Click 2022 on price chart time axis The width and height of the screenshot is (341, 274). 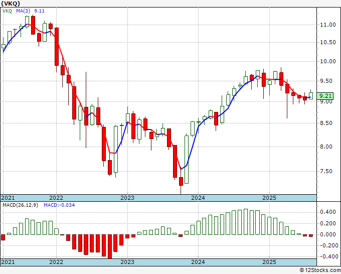[x=56, y=198]
